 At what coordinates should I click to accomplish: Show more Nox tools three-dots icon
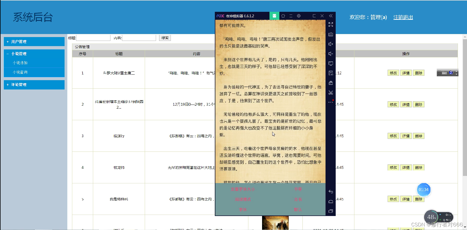tap(331, 102)
